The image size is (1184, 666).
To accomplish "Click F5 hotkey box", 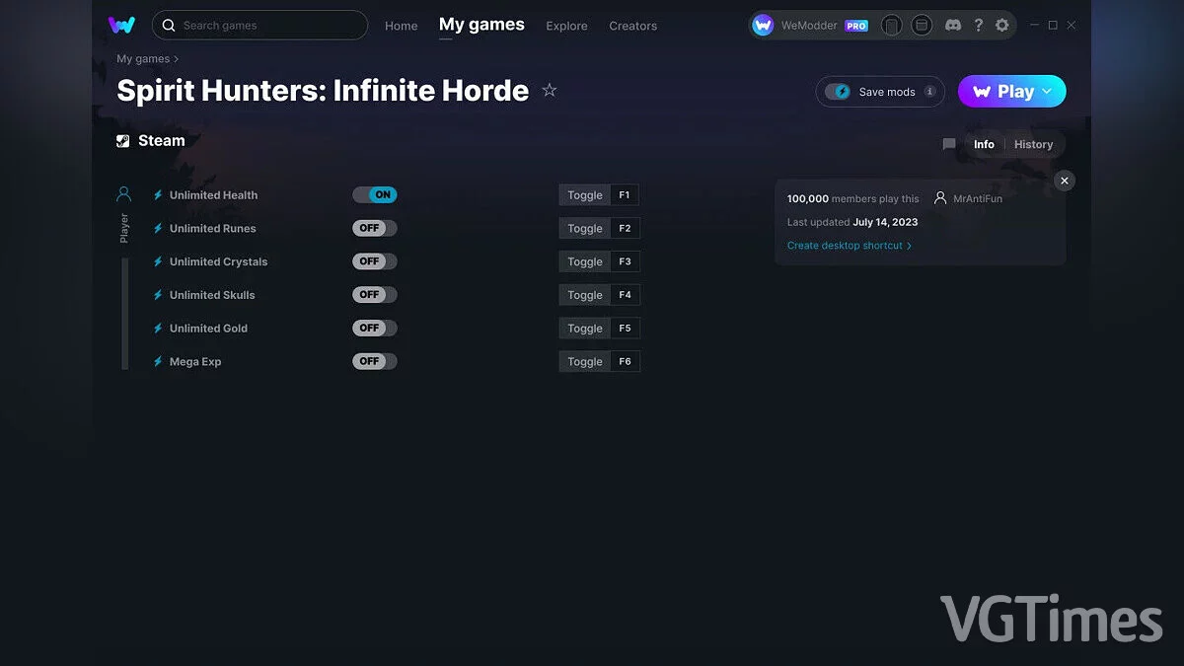I will coord(625,329).
